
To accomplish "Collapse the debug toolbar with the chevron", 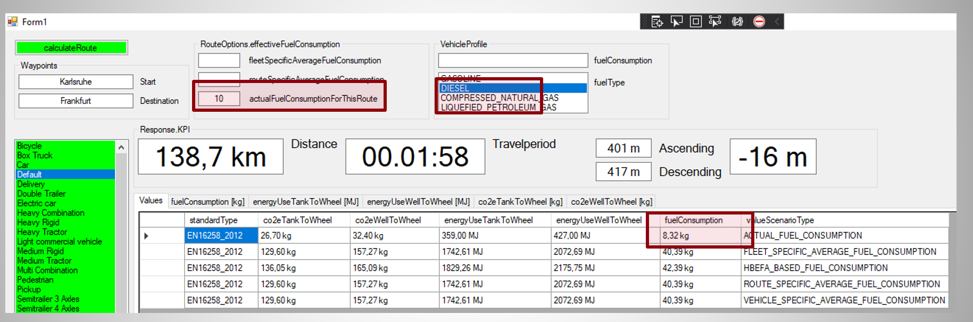I will [x=777, y=21].
